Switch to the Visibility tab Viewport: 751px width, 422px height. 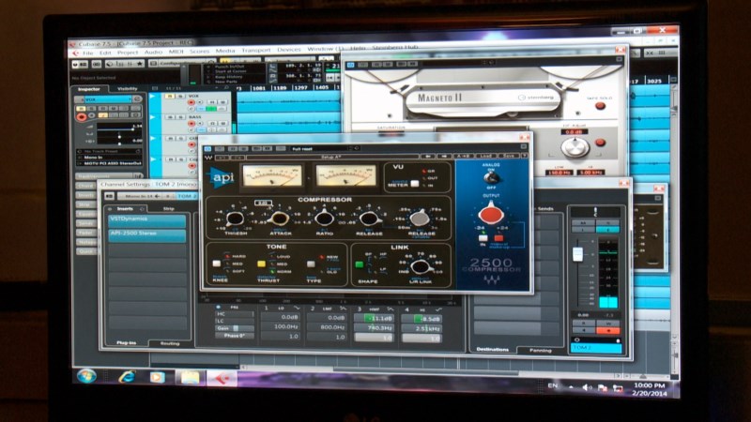(128, 88)
